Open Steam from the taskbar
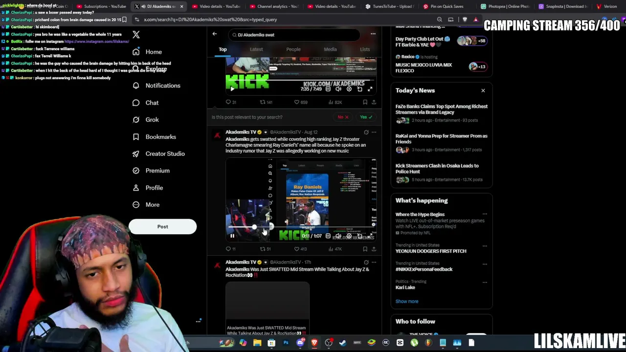The width and height of the screenshot is (626, 352). coord(343,343)
